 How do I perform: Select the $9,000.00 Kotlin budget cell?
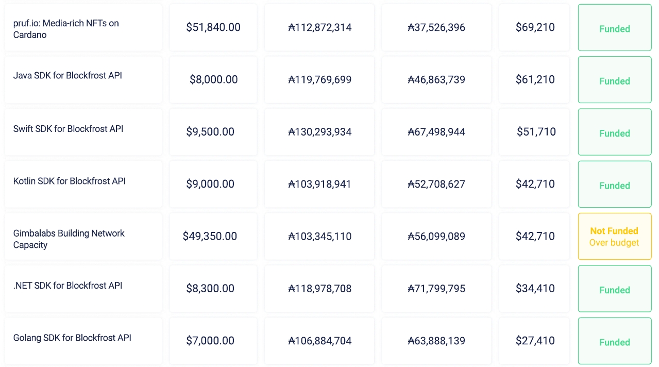(210, 184)
